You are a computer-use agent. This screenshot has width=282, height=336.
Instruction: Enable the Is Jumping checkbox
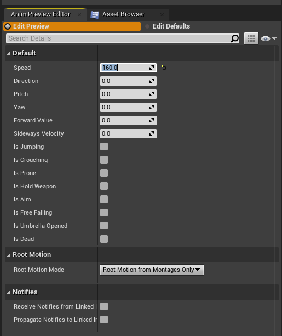(104, 147)
